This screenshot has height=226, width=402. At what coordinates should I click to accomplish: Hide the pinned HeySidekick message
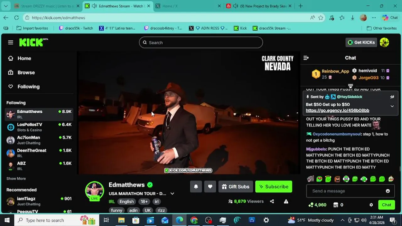(392, 97)
